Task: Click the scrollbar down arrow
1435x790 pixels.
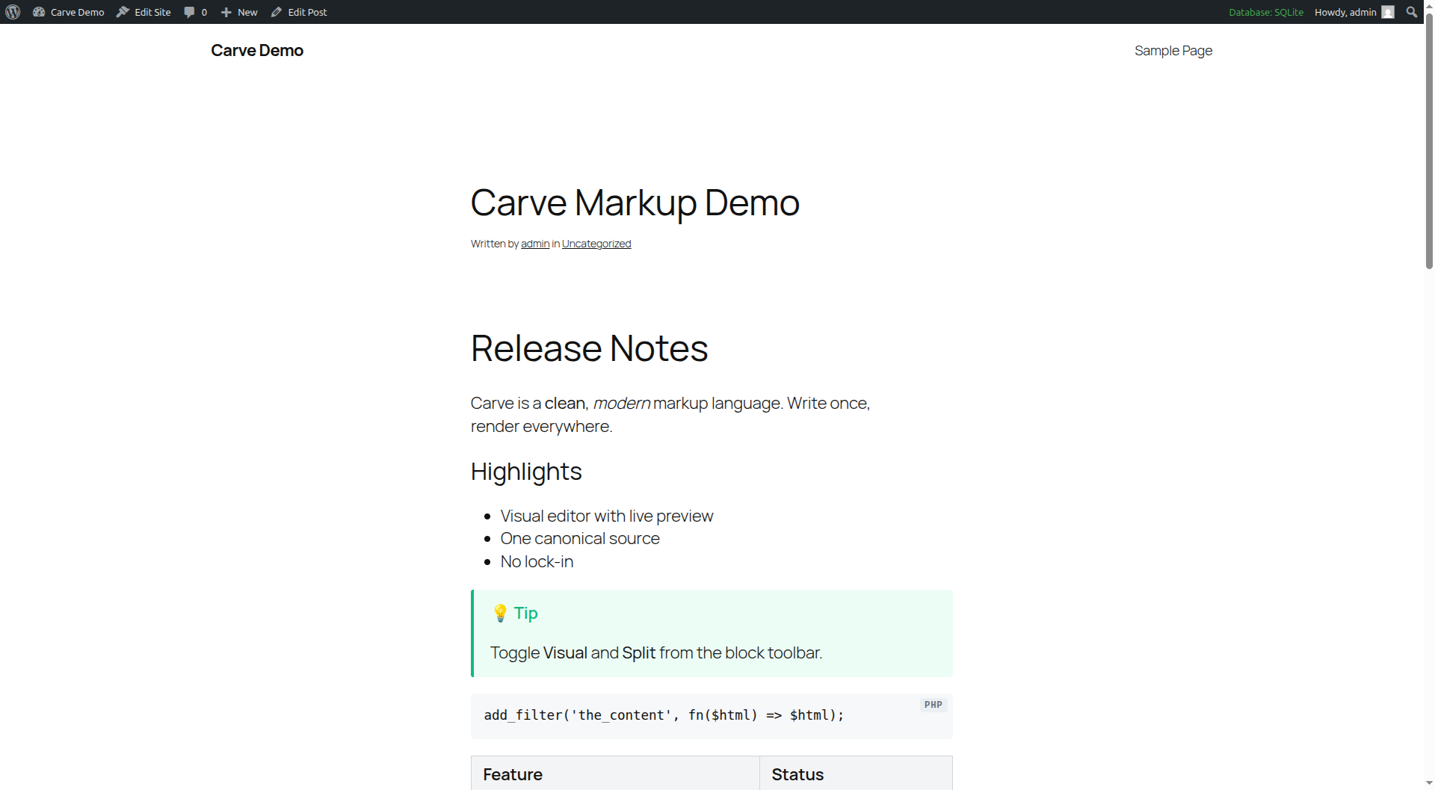Action: (x=1429, y=783)
